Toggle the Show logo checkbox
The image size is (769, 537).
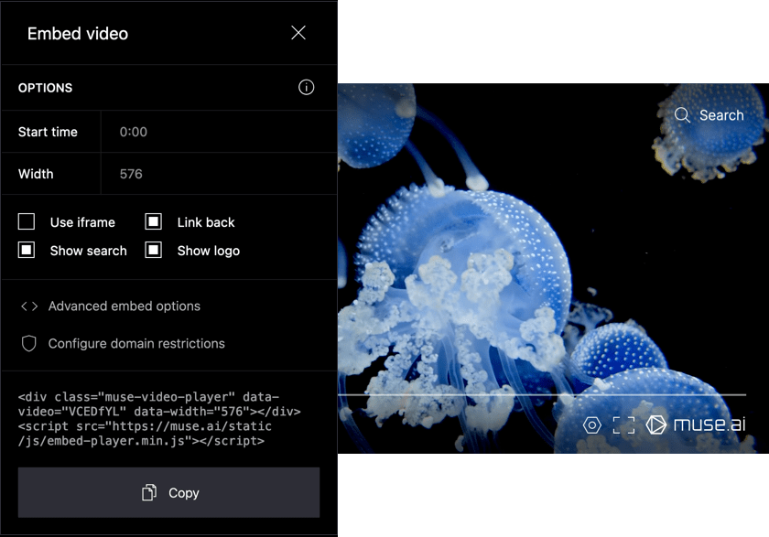(154, 251)
